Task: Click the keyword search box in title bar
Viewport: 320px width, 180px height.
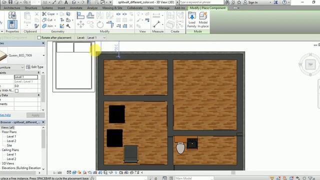Action: [201, 2]
